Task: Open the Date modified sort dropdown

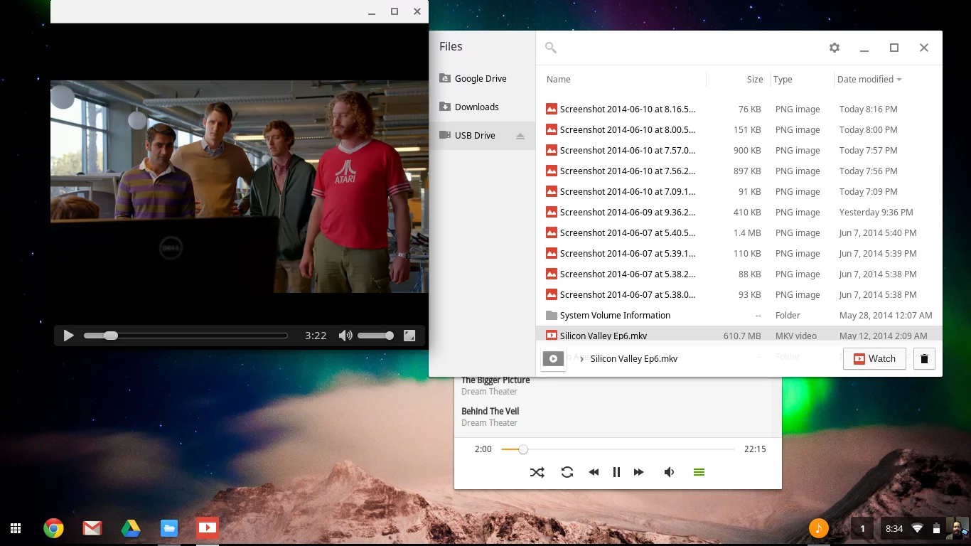Action: tap(869, 79)
